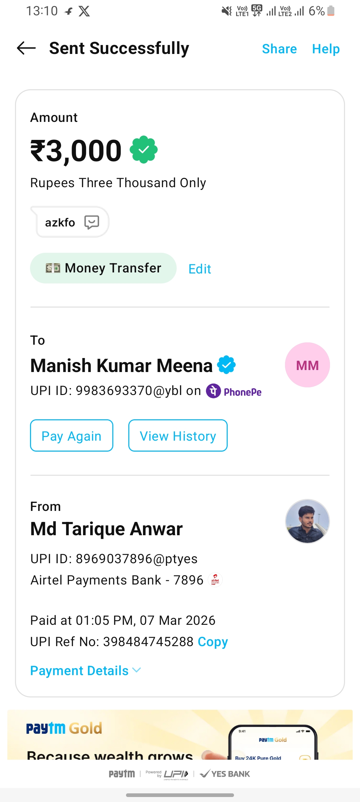360x802 pixels.
Task: Tap the message icon beside azkfo
Action: click(92, 222)
